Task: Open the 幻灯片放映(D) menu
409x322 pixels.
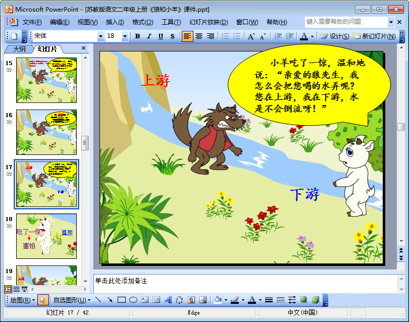Action: point(209,22)
